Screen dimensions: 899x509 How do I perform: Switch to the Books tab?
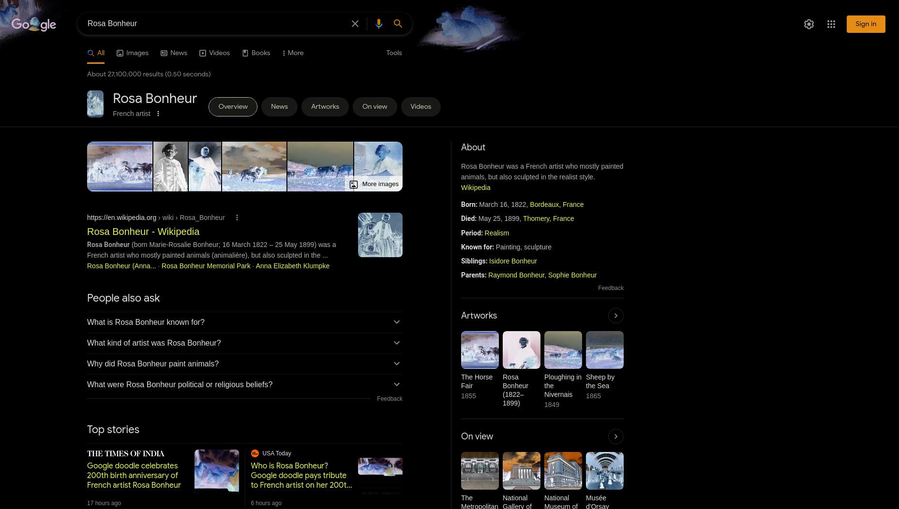(x=256, y=53)
